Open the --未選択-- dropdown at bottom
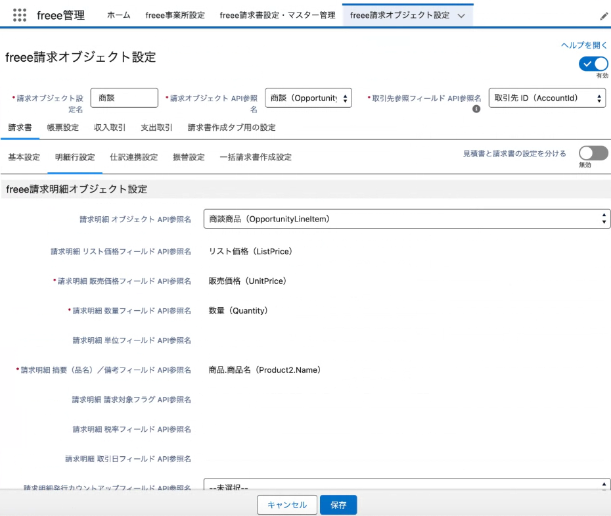This screenshot has width=611, height=516. point(407,484)
